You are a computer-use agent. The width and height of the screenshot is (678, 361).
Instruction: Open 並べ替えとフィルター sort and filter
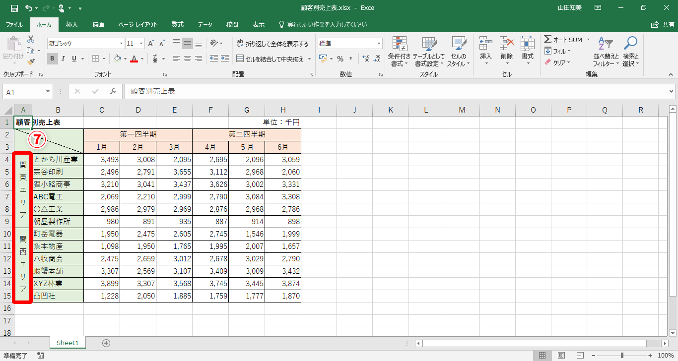[x=606, y=51]
